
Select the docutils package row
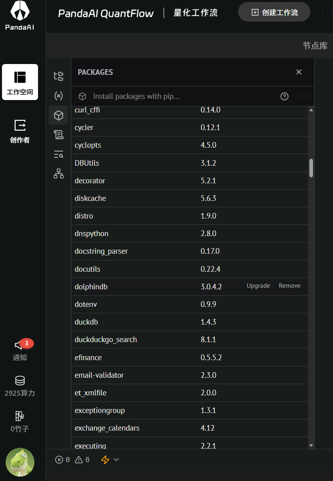(x=190, y=269)
